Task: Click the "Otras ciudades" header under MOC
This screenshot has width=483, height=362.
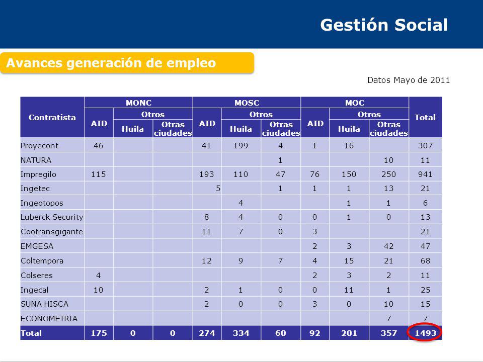Action: pos(389,129)
